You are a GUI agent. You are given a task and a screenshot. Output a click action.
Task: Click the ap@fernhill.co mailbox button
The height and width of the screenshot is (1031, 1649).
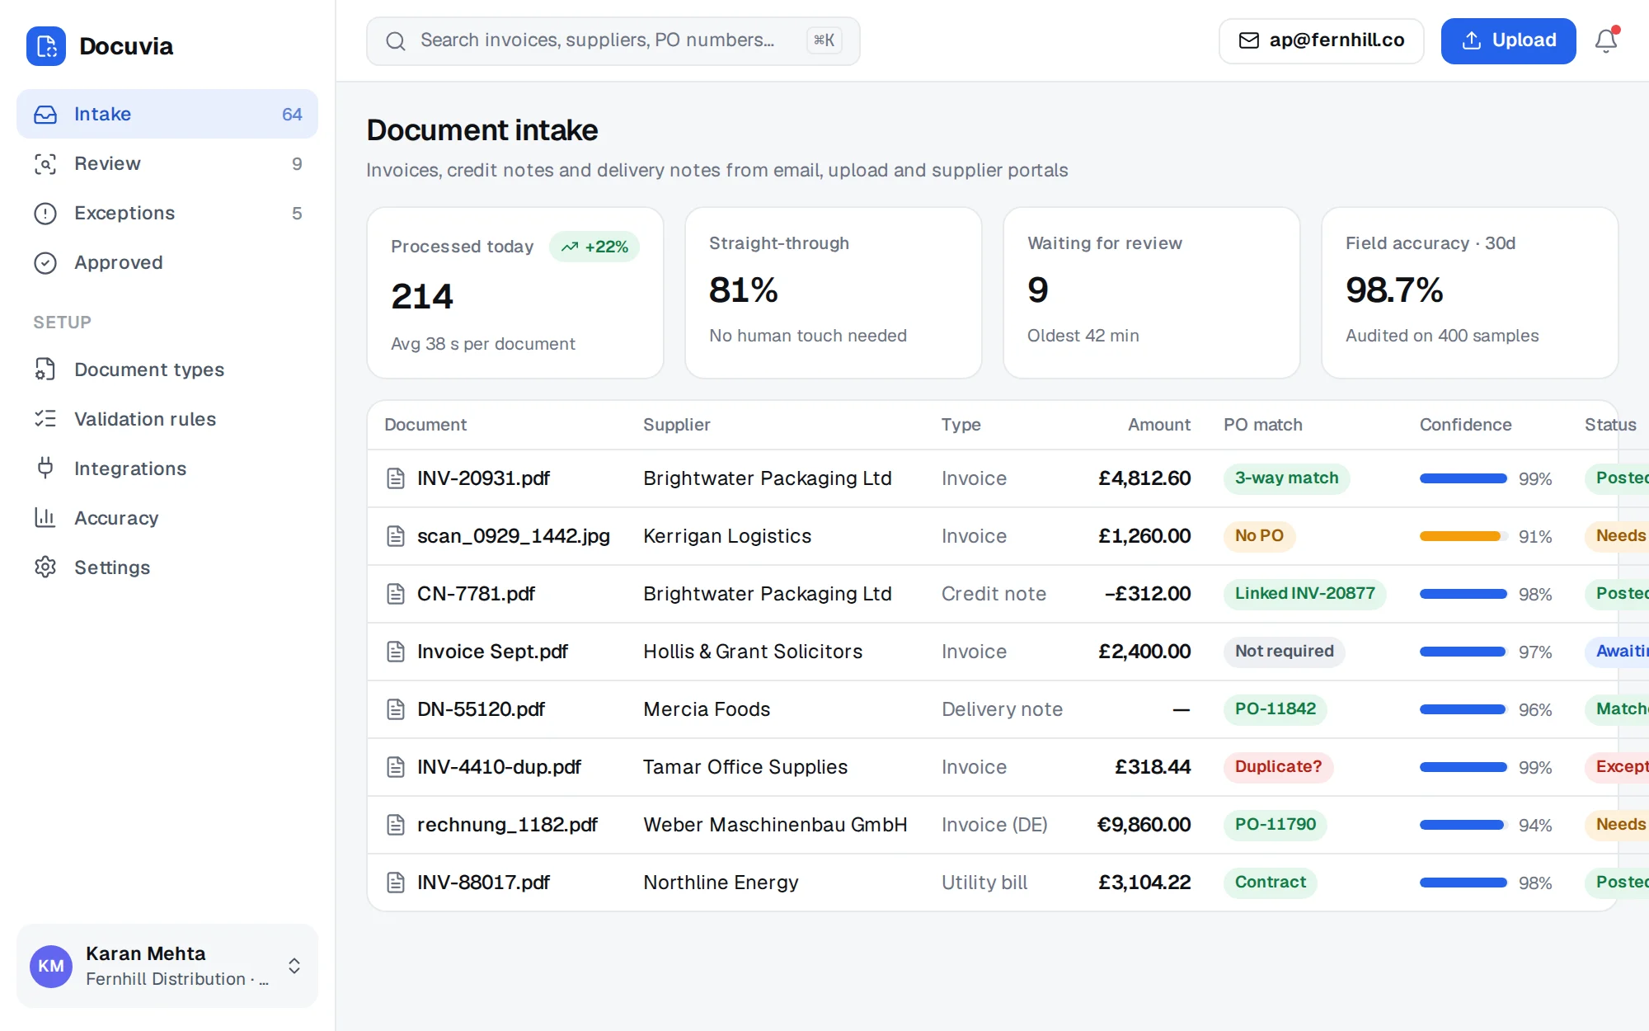tap(1321, 40)
